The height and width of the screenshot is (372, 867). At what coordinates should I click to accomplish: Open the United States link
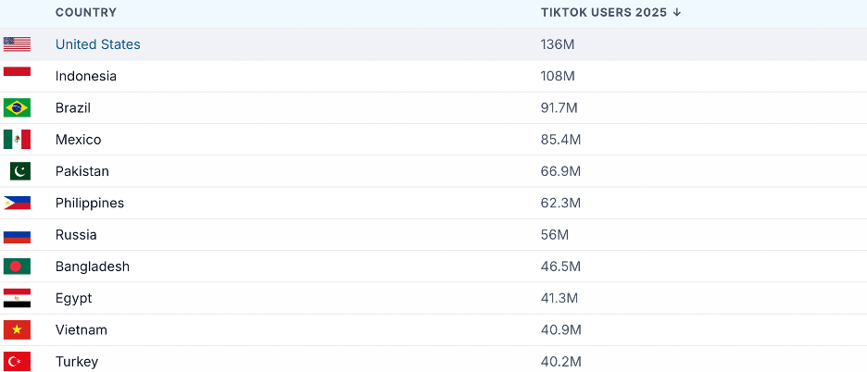(x=98, y=44)
